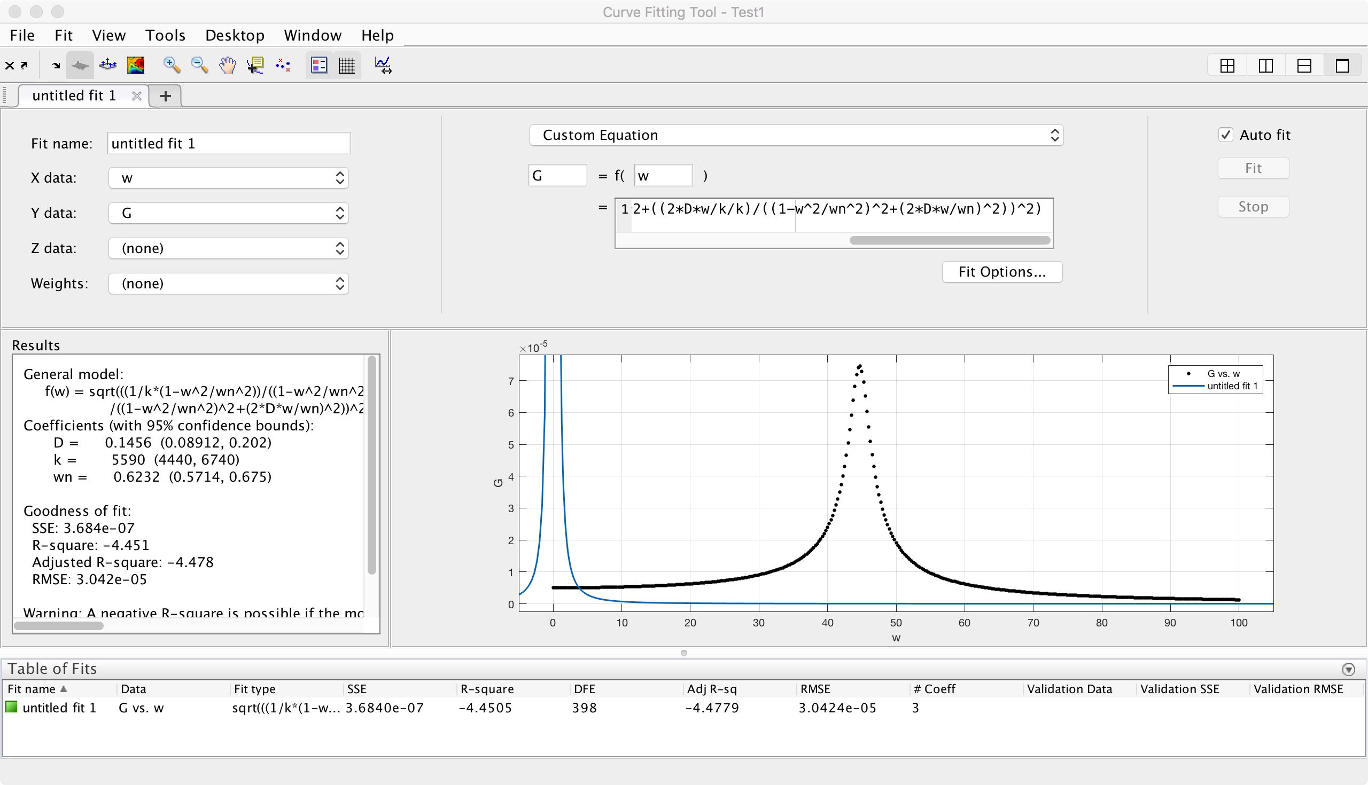This screenshot has width=1368, height=785.
Task: Open the Tools menu
Action: pos(165,36)
